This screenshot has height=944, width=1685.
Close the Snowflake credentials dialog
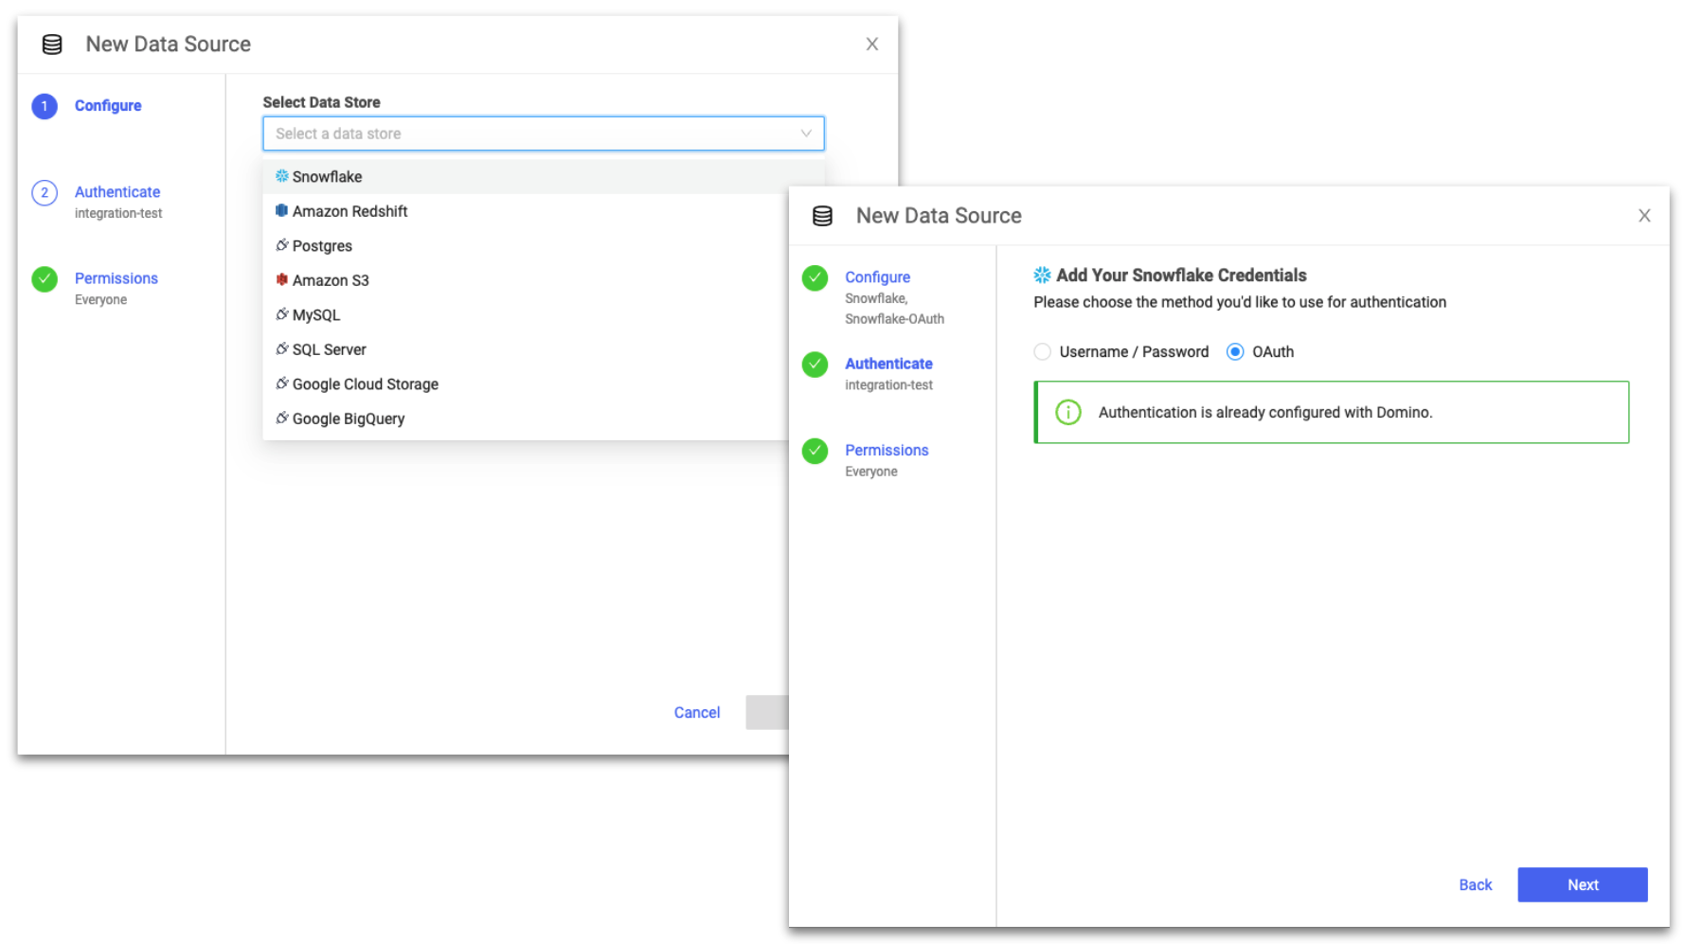1644,216
